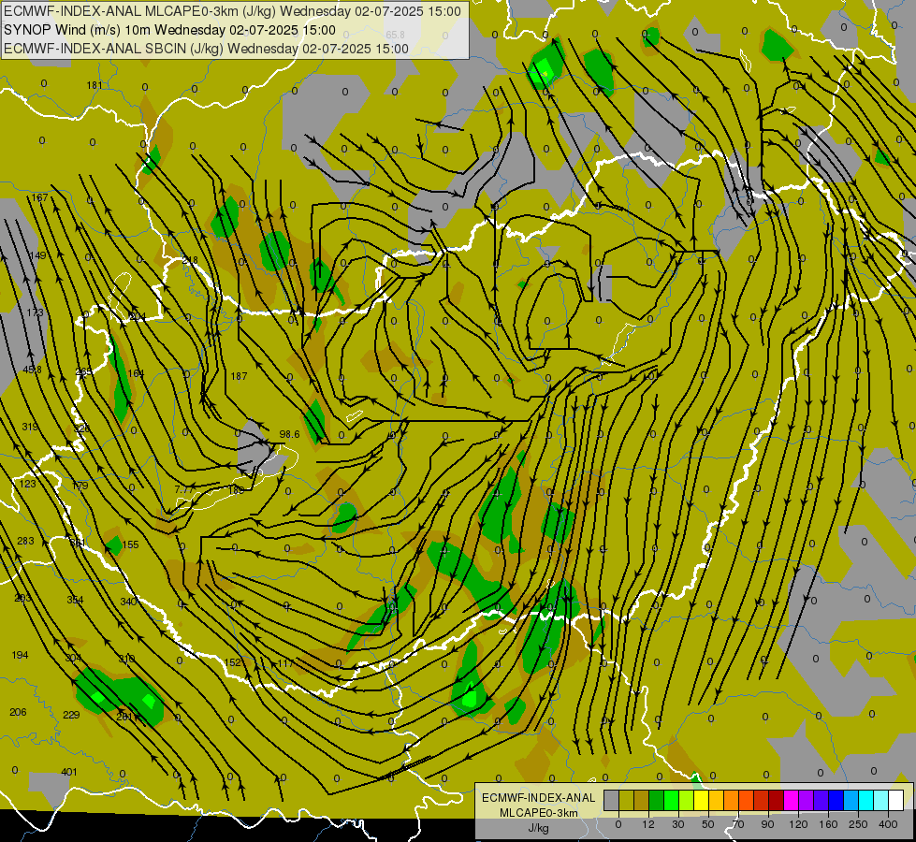This screenshot has width=916, height=842.
Task: Click the legend scale label 30
Action: (677, 824)
